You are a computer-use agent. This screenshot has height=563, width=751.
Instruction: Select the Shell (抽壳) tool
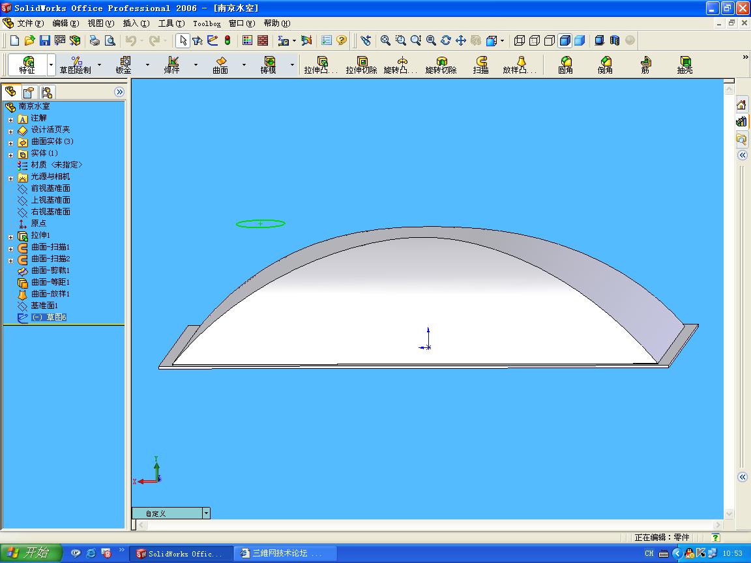pyautogui.click(x=685, y=65)
